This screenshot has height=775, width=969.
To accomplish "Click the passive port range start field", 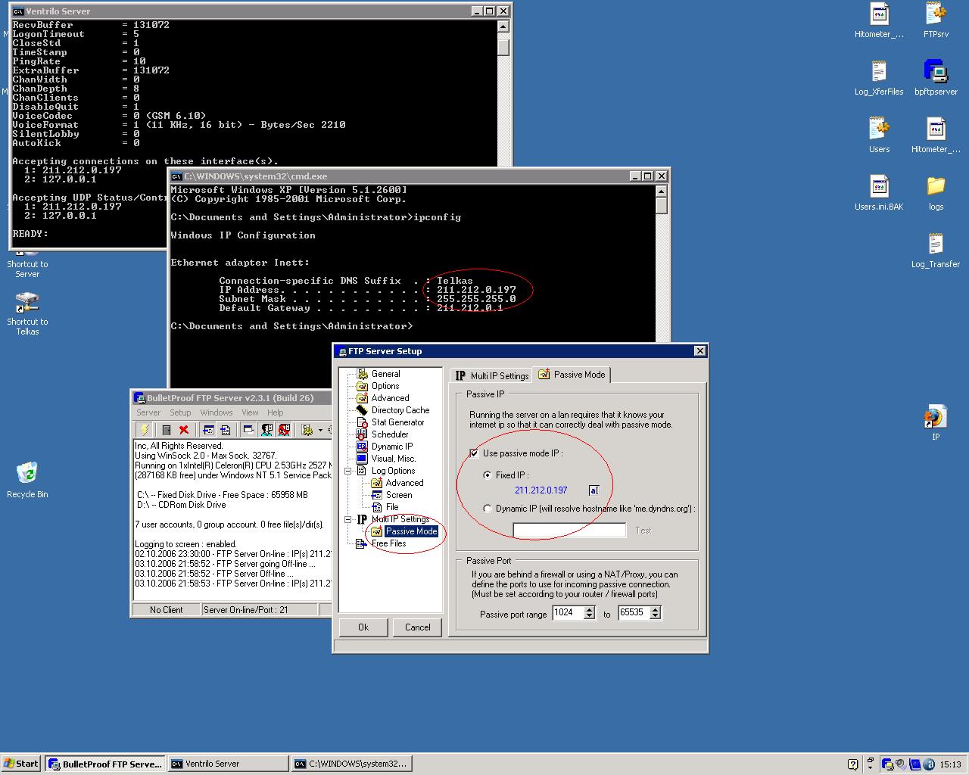I will point(568,613).
